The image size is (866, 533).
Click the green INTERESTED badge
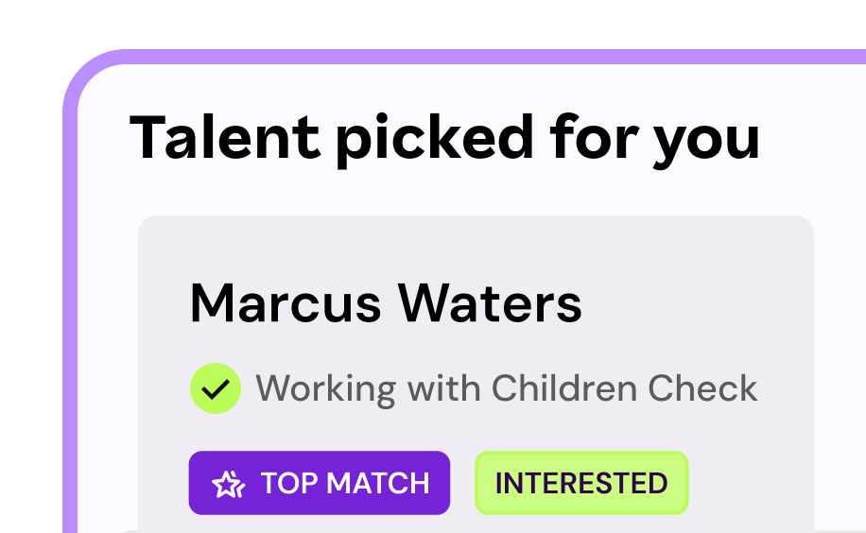(580, 483)
